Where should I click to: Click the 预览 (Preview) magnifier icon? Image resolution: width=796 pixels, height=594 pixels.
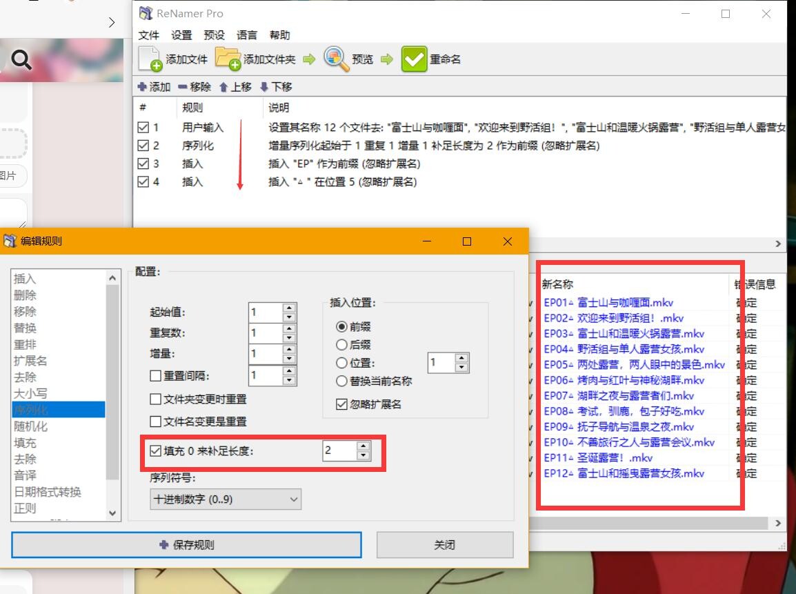336,59
